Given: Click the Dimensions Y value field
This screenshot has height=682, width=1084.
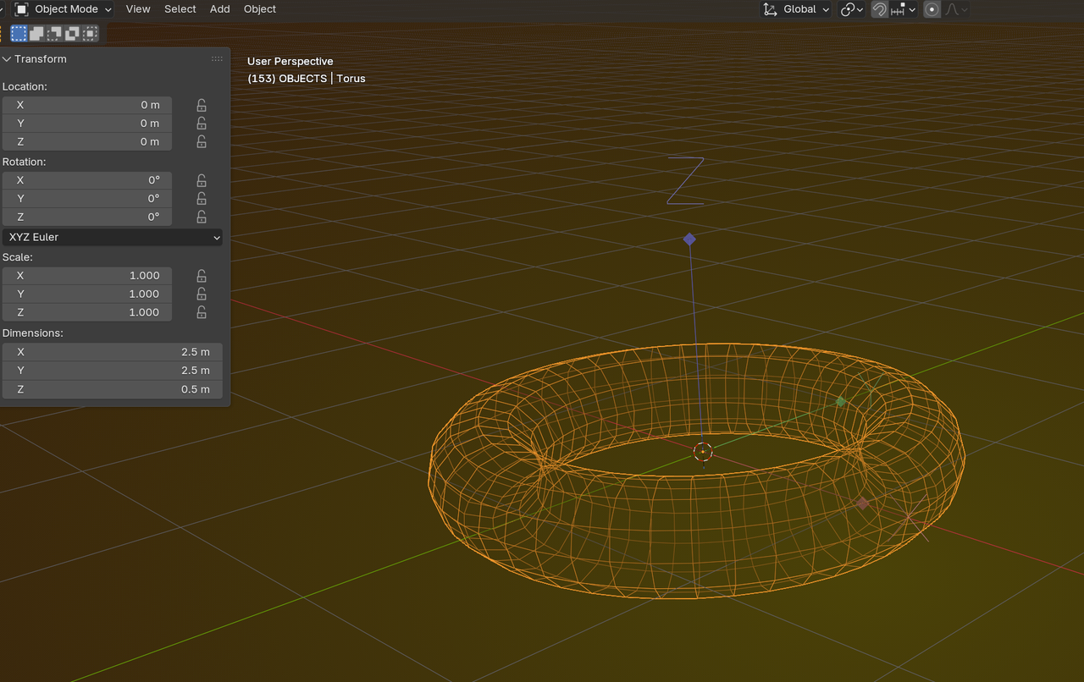Looking at the screenshot, I should [x=113, y=371].
